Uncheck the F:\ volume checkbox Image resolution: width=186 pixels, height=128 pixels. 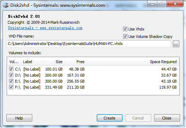11,87
